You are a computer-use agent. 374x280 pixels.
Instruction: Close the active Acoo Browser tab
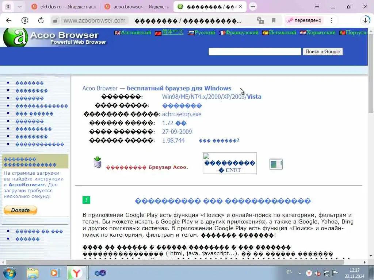[240, 7]
